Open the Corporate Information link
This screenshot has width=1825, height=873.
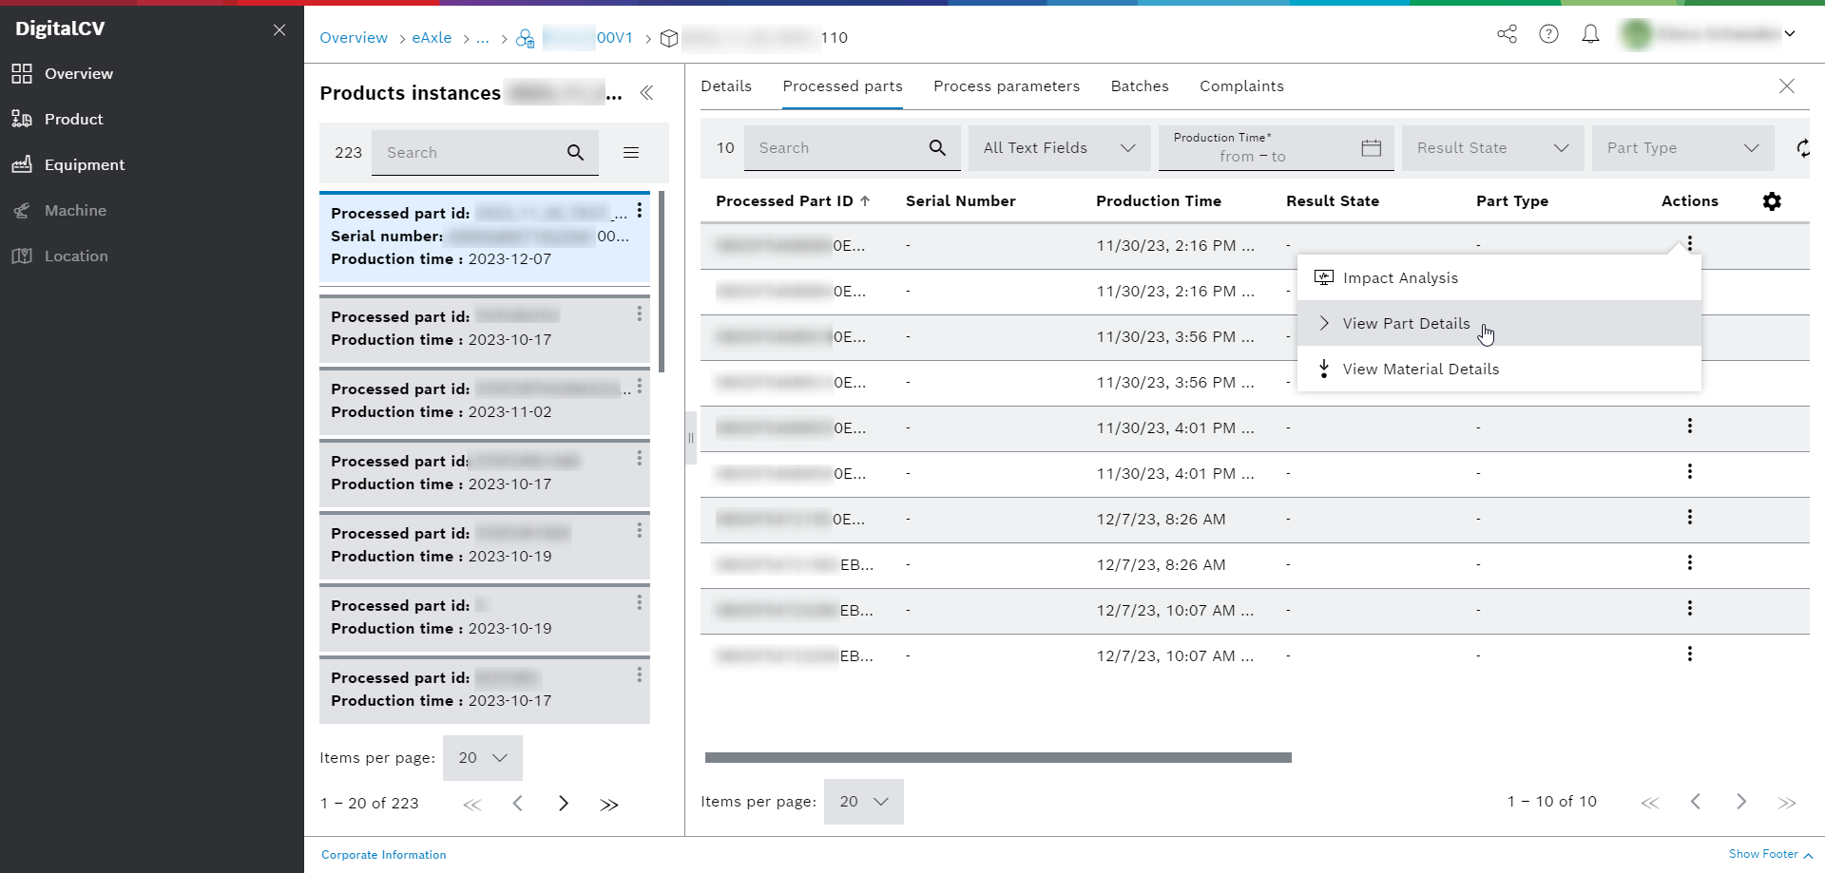tap(383, 854)
